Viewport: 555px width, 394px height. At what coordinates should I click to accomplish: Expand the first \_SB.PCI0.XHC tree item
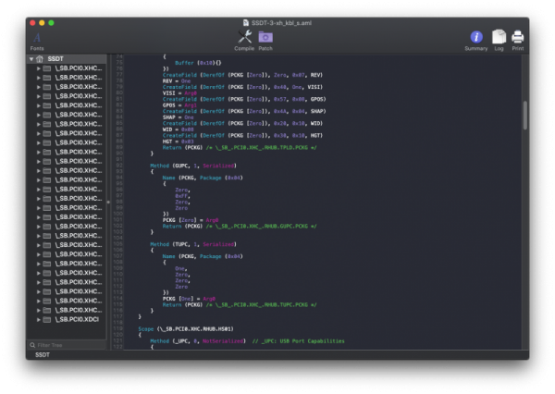(x=38, y=68)
